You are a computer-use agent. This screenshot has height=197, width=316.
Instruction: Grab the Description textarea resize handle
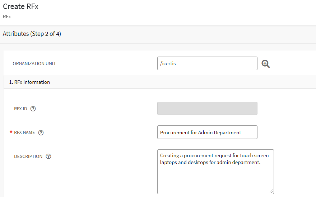pyautogui.click(x=271, y=191)
